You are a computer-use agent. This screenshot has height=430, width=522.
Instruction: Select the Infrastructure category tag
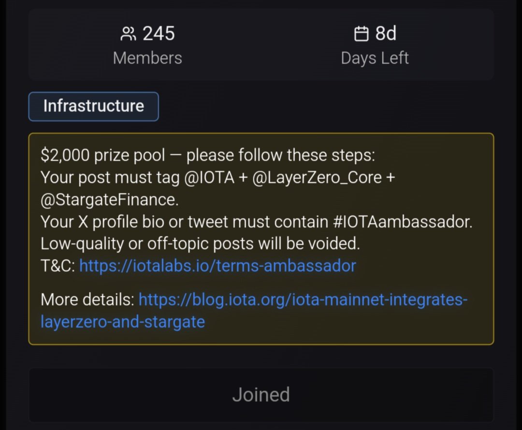point(93,106)
